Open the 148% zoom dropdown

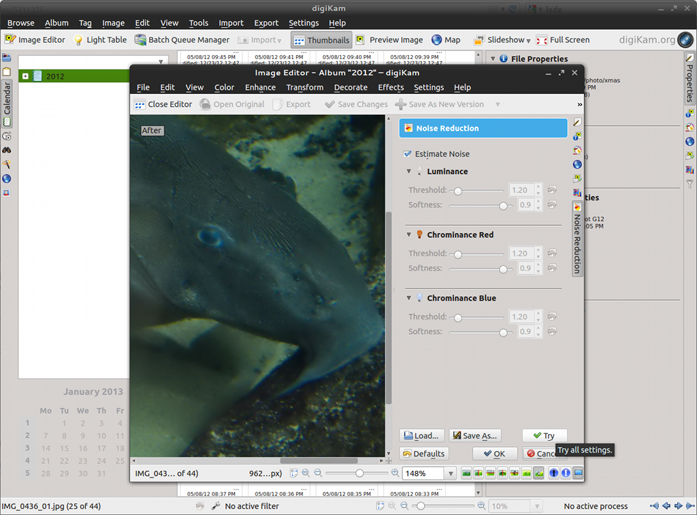click(450, 474)
